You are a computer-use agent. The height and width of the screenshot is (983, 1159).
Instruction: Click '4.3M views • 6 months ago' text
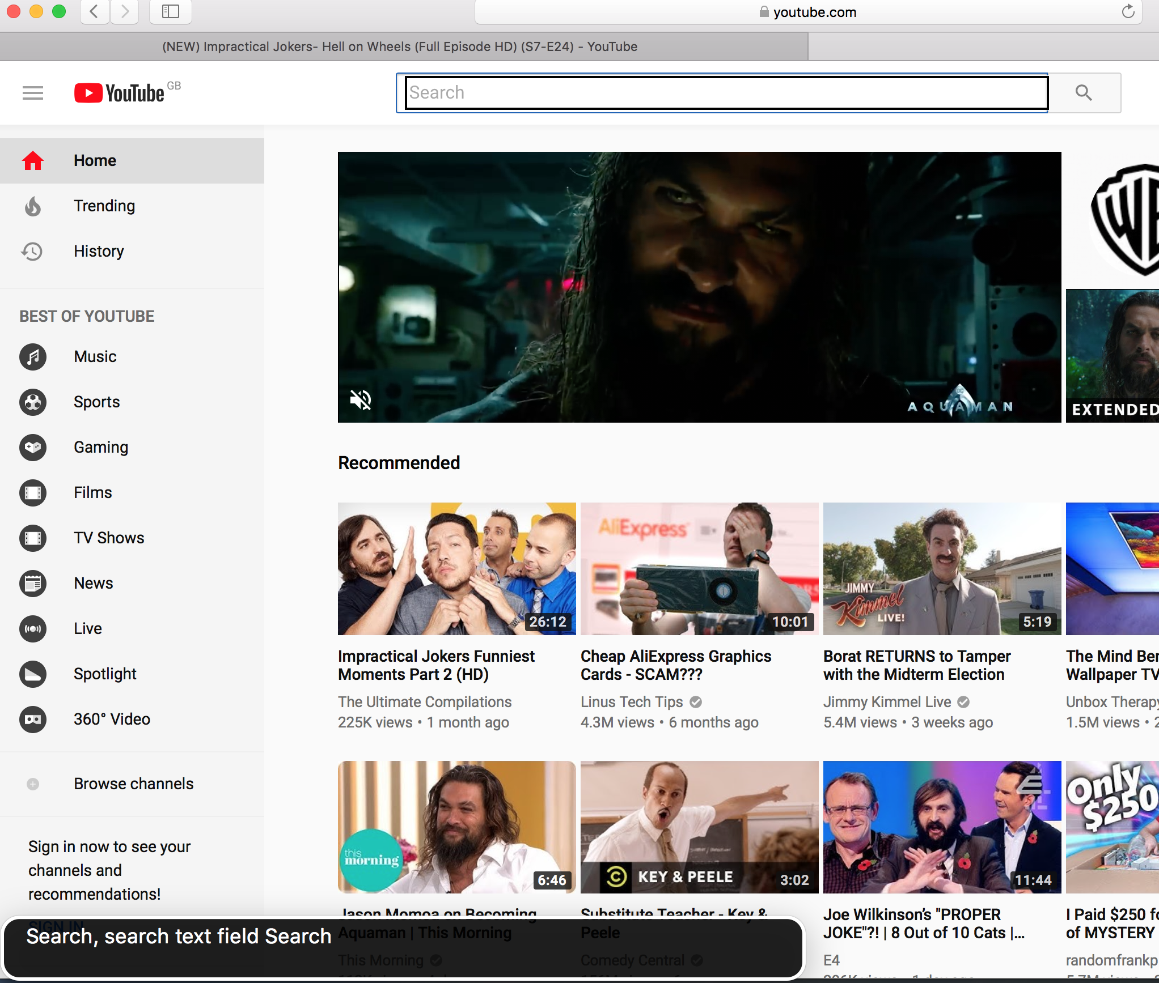670,722
